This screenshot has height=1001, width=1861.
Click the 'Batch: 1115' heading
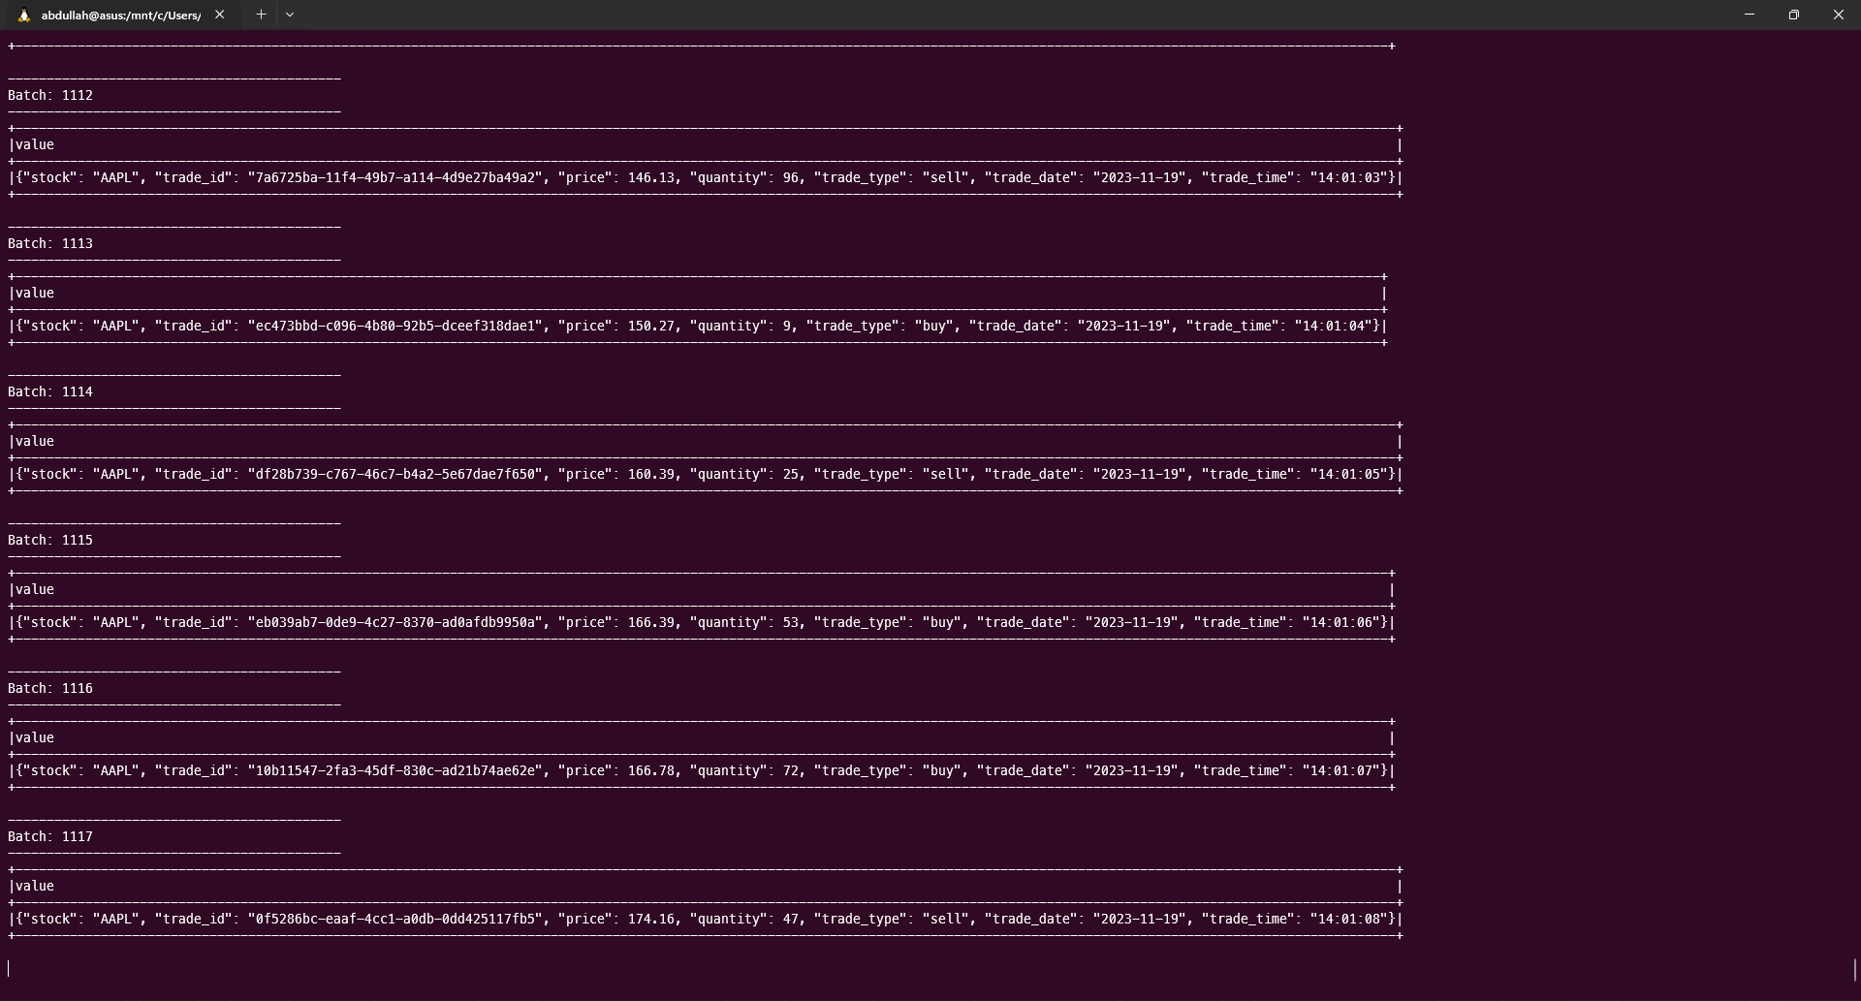[50, 540]
